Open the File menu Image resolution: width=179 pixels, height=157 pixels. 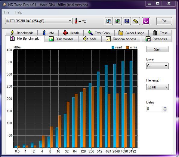[7, 12]
